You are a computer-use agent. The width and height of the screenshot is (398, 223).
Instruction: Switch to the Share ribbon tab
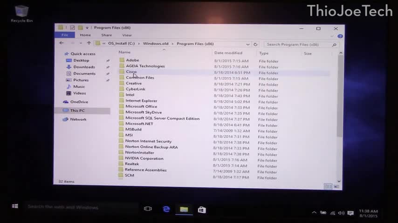(x=107, y=35)
